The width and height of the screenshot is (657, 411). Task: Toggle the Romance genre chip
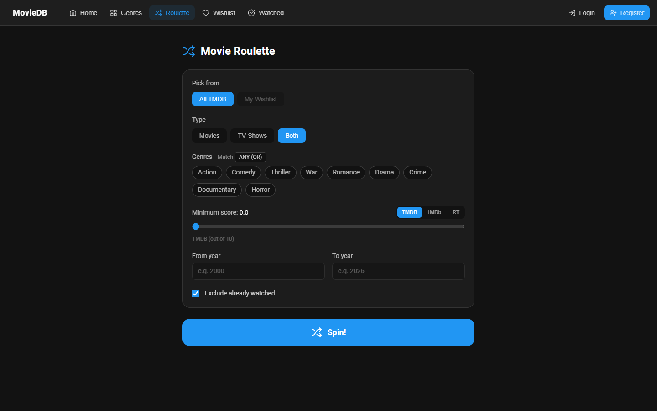pos(346,173)
